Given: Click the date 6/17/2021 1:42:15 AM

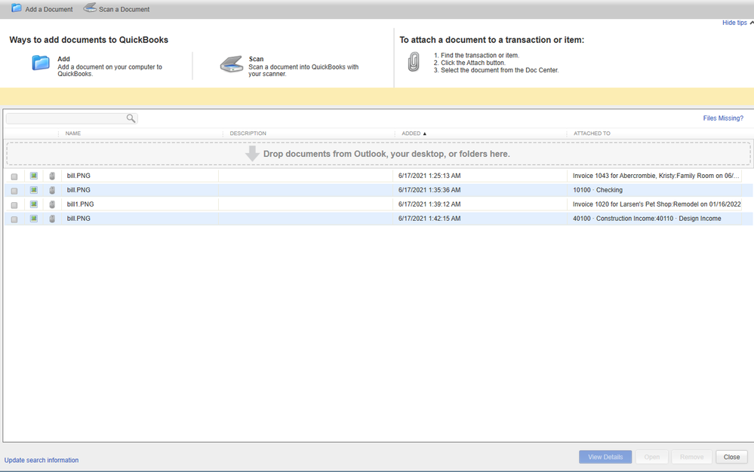Looking at the screenshot, I should (429, 219).
